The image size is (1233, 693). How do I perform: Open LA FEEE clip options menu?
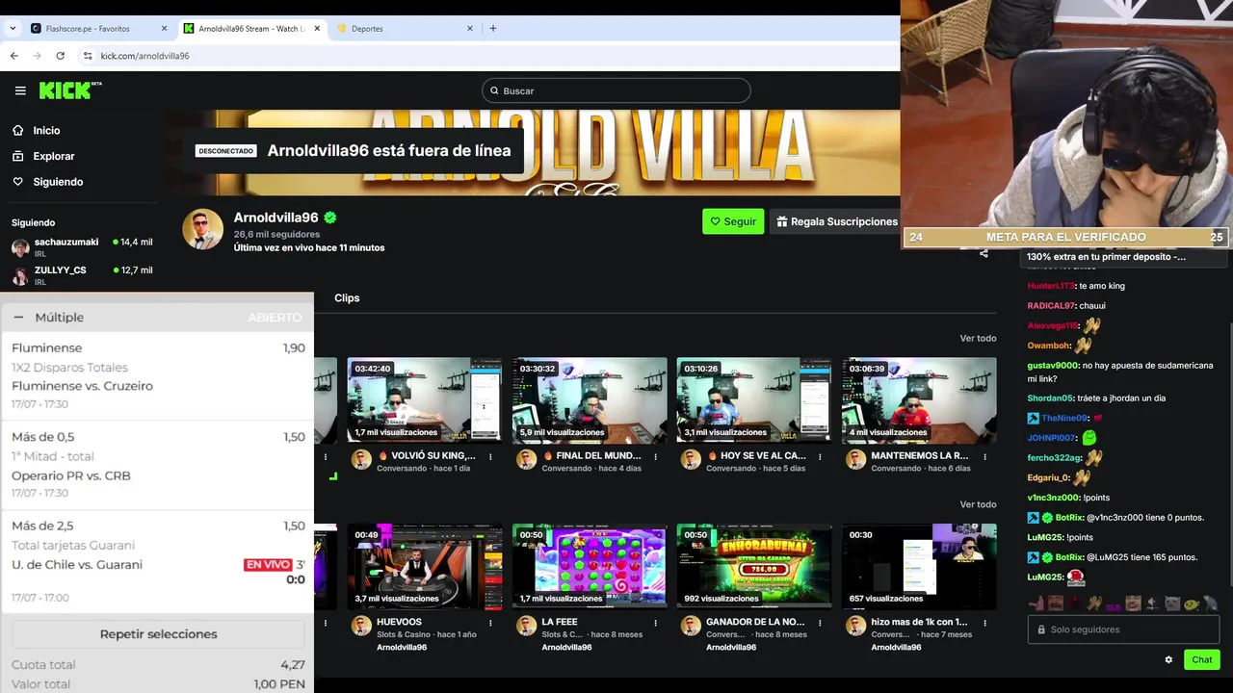tap(655, 623)
